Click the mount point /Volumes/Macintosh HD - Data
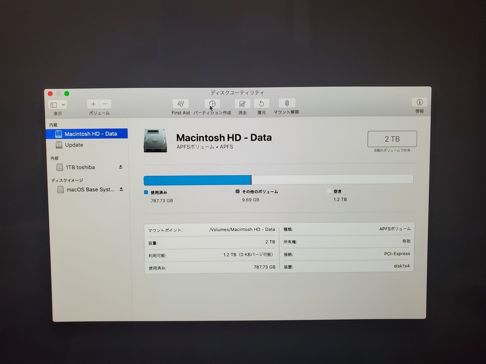 [x=242, y=229]
